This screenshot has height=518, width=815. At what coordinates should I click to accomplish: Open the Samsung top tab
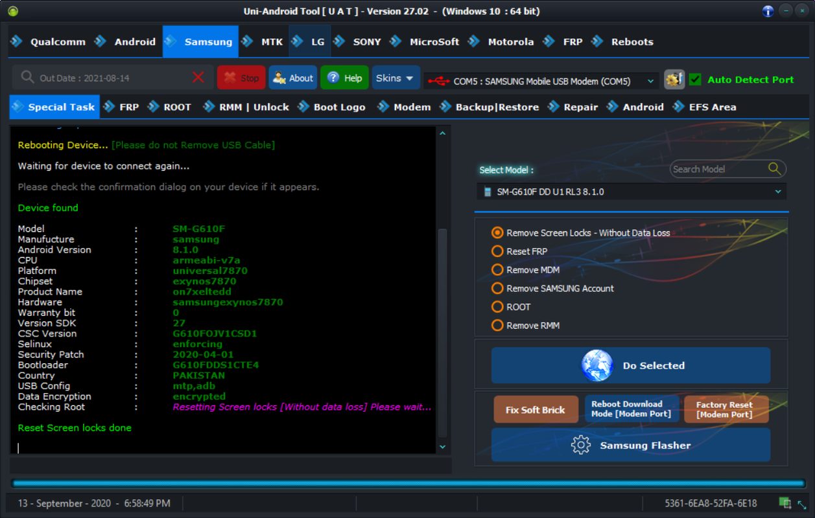[200, 41]
